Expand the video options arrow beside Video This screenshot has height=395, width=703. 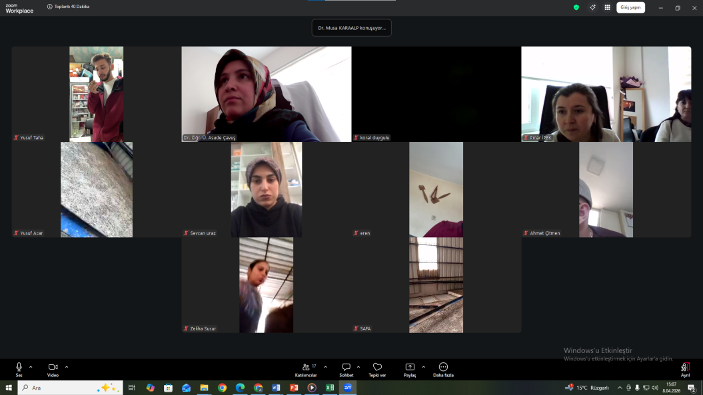coord(67,367)
